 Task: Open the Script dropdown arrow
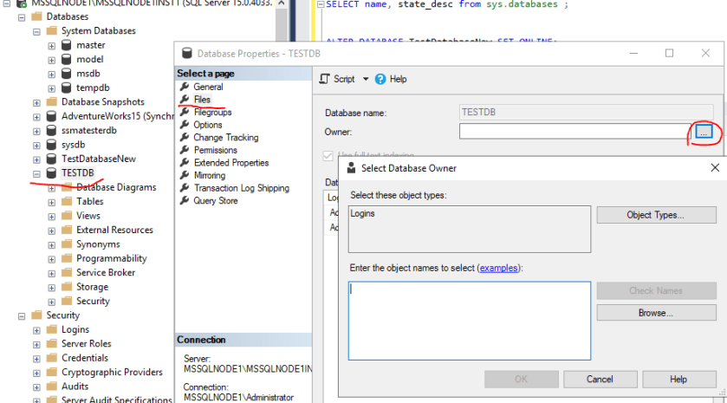tap(366, 79)
